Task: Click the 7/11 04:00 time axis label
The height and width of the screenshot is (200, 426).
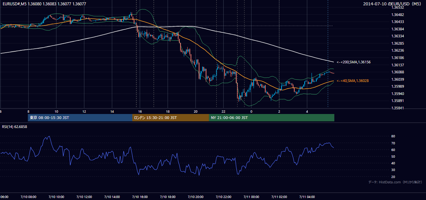Action: [307, 197]
